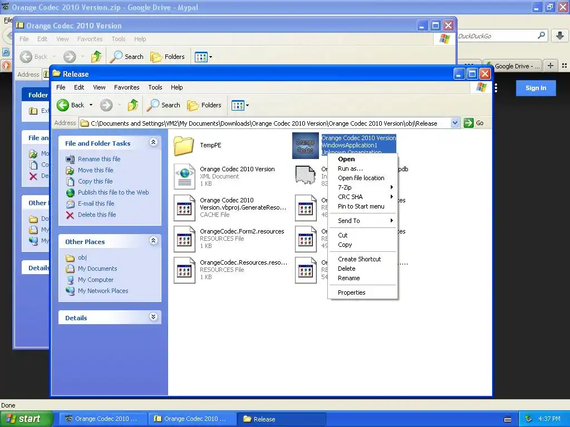
Task: Select the vbproj.GenerateResource CACHE file icon
Action: (x=184, y=208)
